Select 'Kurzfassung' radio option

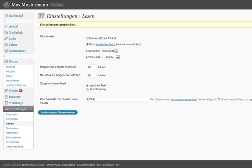(87, 89)
